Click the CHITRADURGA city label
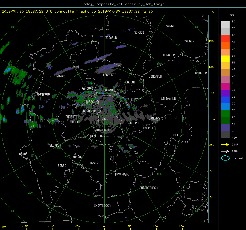The image size is (246, 230). click(148, 188)
